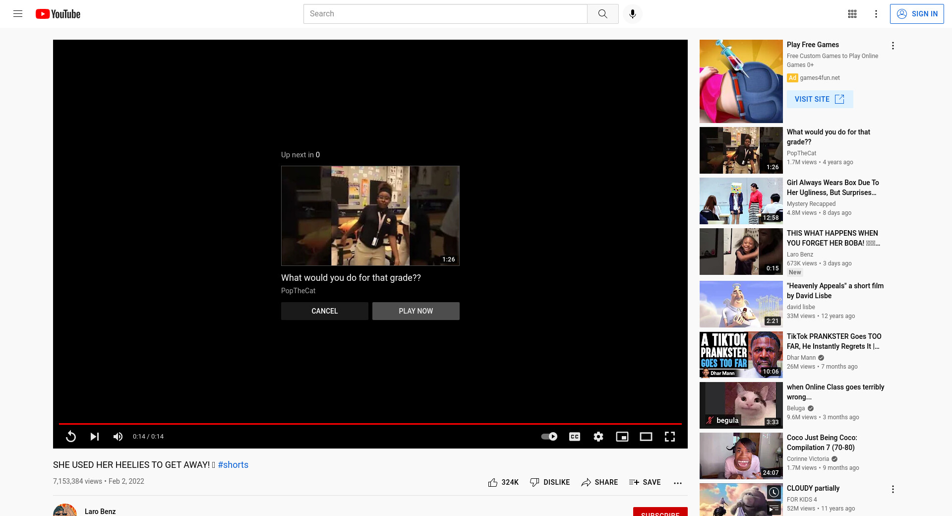Click the SIGN IN button
This screenshot has height=516, width=952.
(917, 14)
